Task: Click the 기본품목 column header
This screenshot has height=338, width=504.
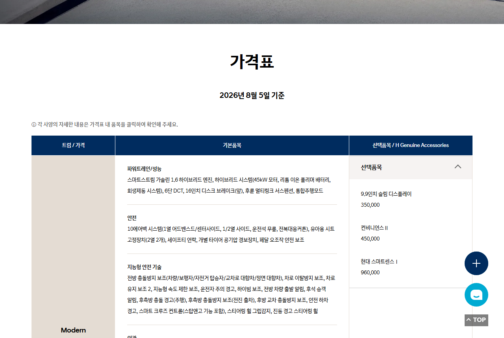Action: [x=232, y=145]
